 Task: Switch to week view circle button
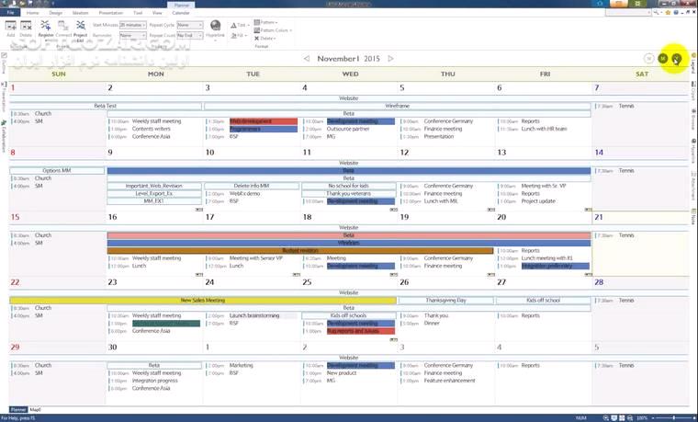[649, 58]
